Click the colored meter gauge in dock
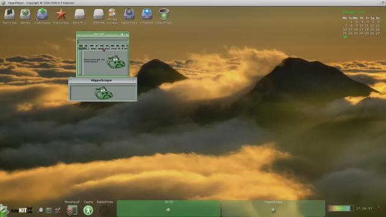This screenshot has height=217, width=386. pos(340,209)
